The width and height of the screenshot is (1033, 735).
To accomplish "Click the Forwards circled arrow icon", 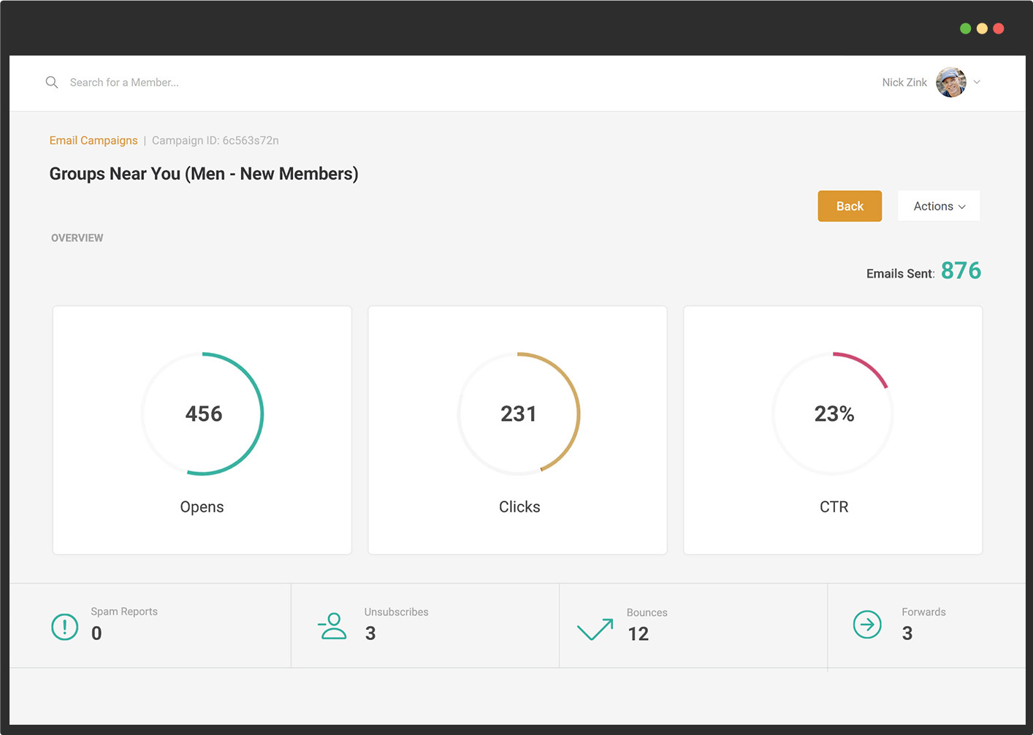I will pyautogui.click(x=867, y=625).
